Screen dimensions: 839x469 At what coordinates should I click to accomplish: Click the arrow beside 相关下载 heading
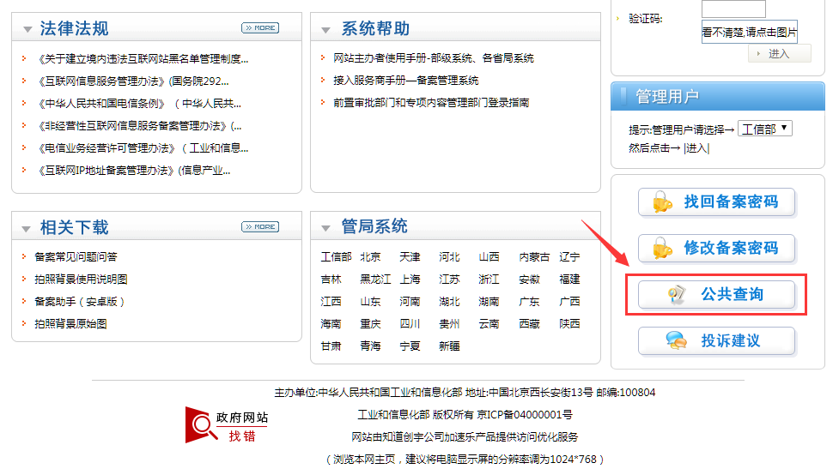click(26, 229)
